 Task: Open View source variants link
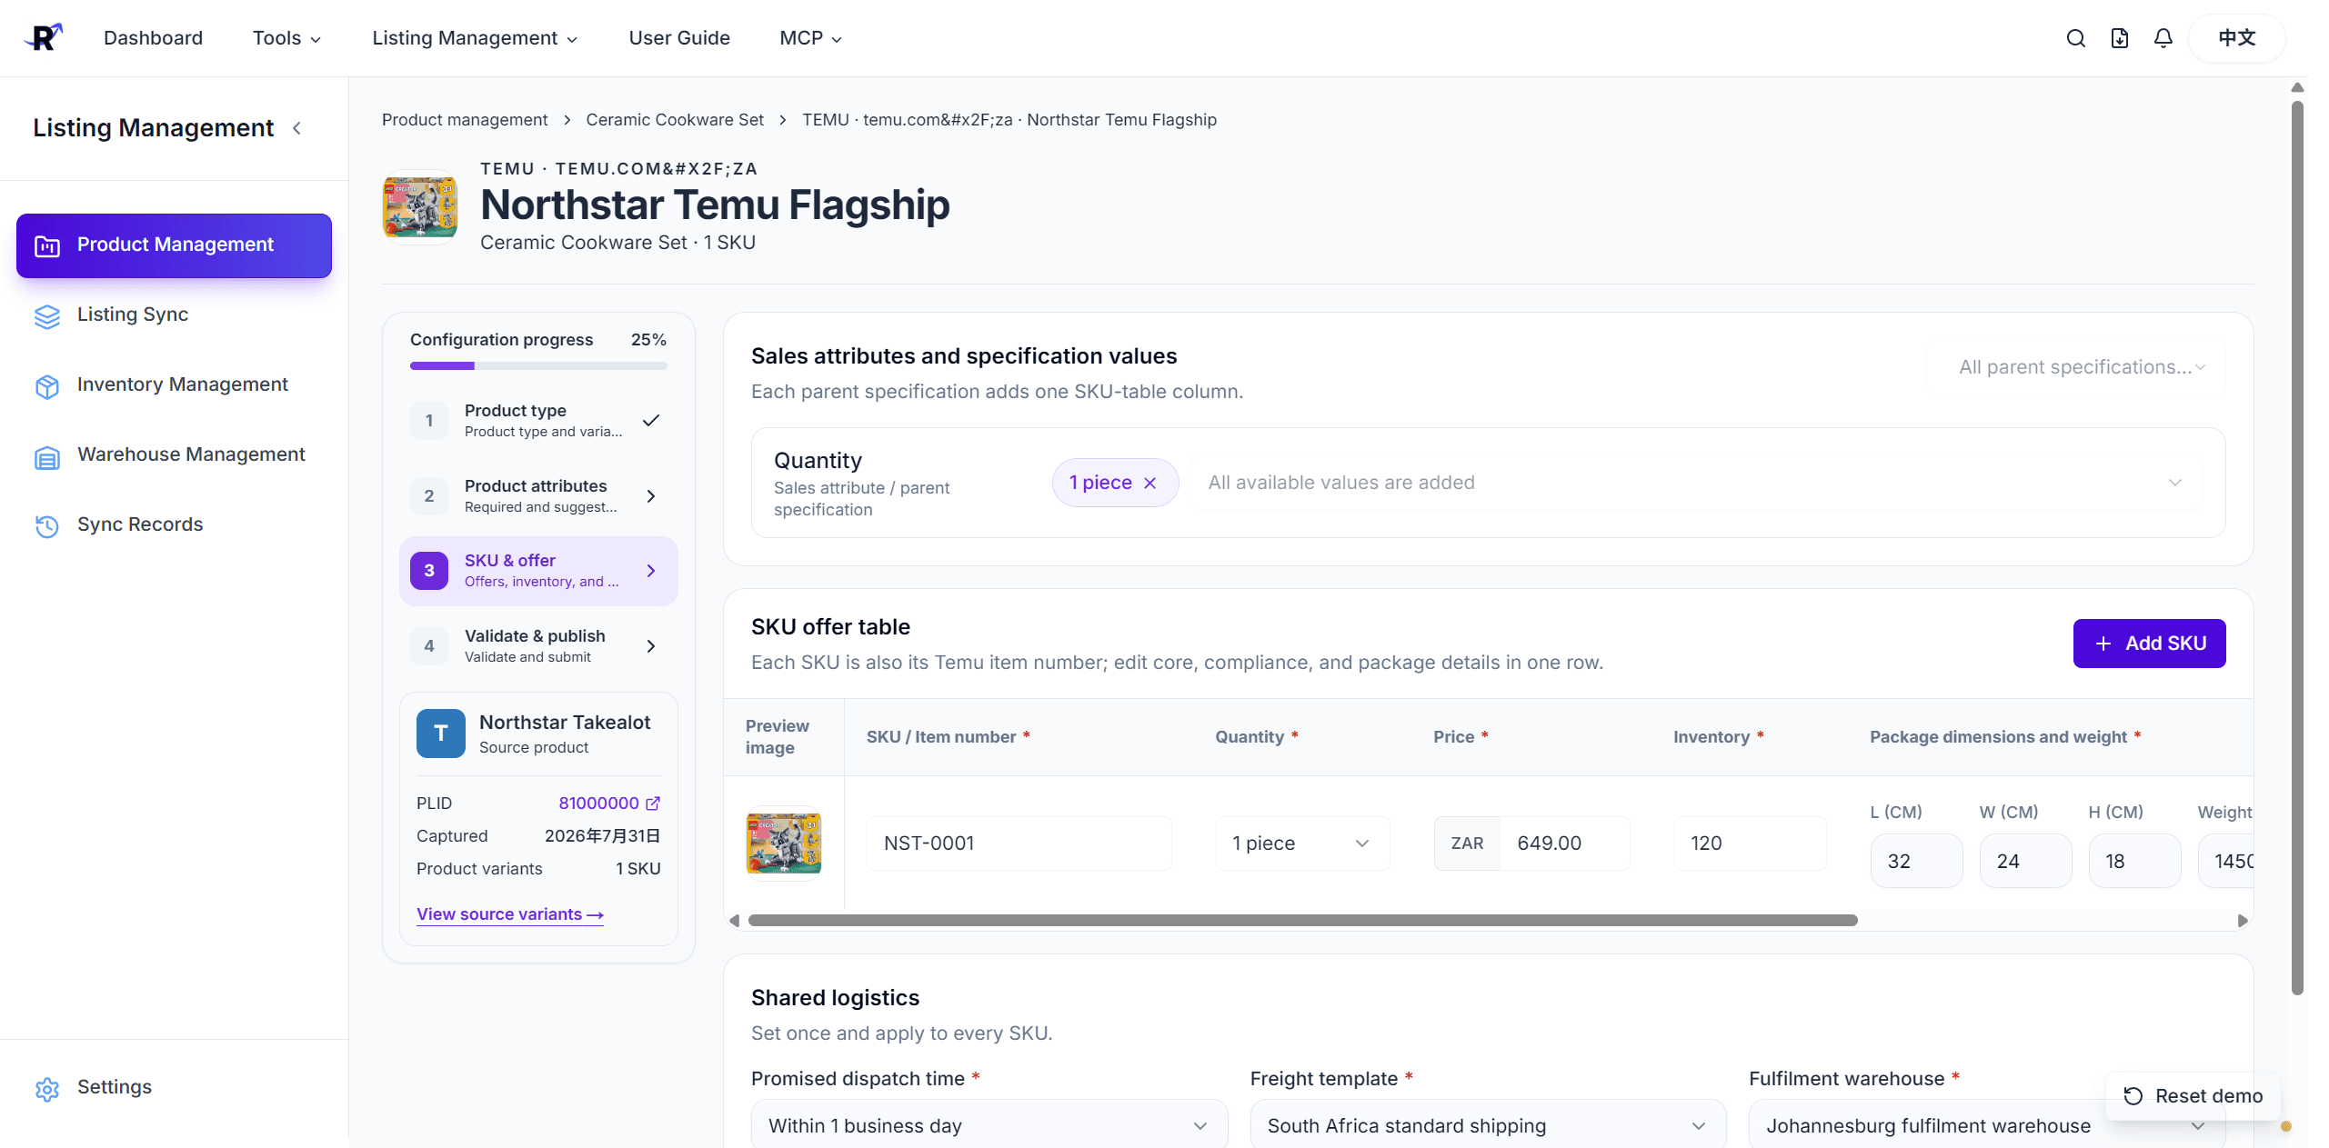(x=510, y=914)
